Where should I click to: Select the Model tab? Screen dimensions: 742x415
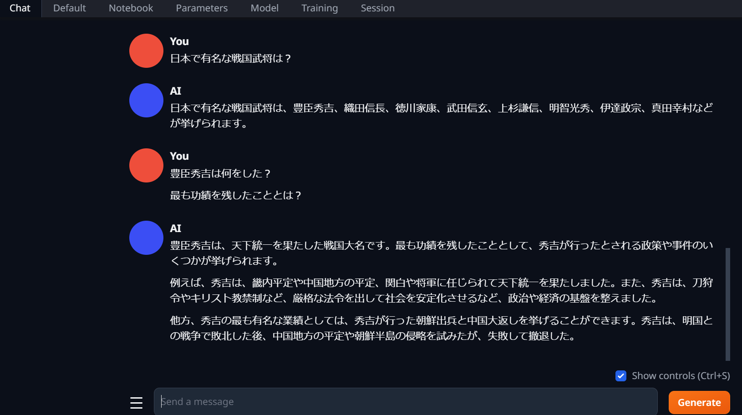pyautogui.click(x=264, y=8)
